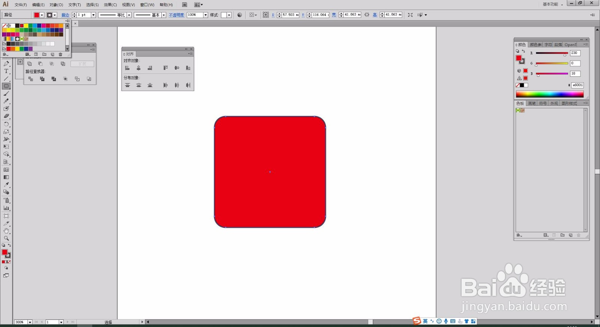
Task: Select the Rounded Rectangle tool
Action: (6, 86)
